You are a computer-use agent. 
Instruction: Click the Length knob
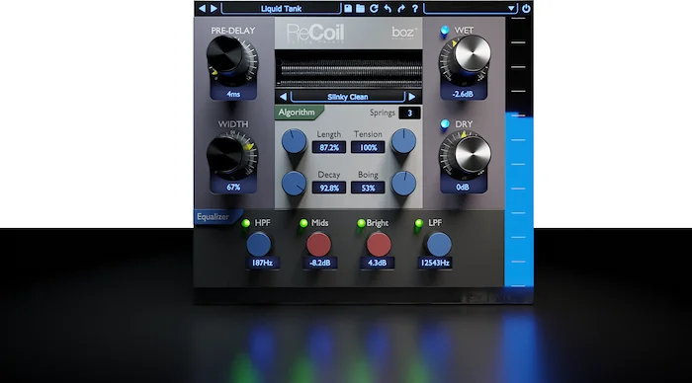coord(294,141)
